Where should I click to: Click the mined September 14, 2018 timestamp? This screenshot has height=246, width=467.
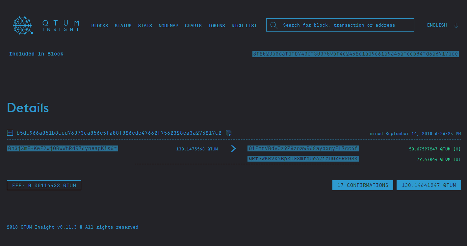[x=415, y=134]
